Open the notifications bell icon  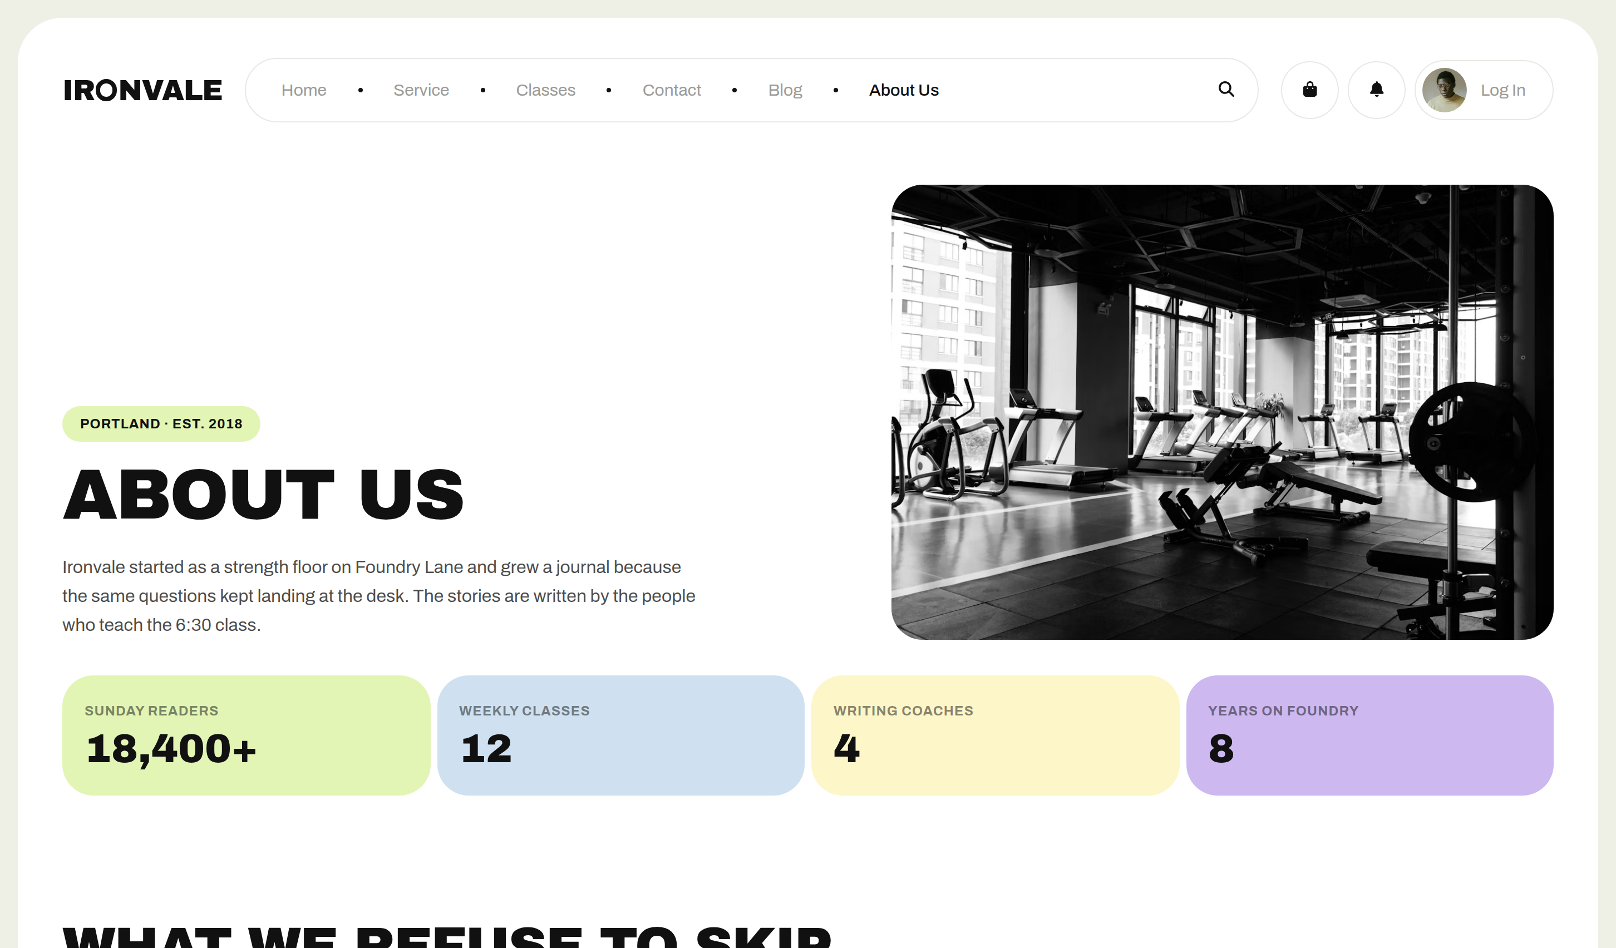[x=1376, y=90]
